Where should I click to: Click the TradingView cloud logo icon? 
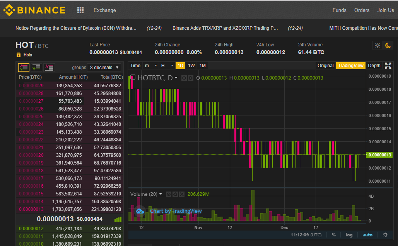(x=140, y=211)
